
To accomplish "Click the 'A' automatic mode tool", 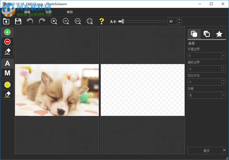I will pos(7,63).
